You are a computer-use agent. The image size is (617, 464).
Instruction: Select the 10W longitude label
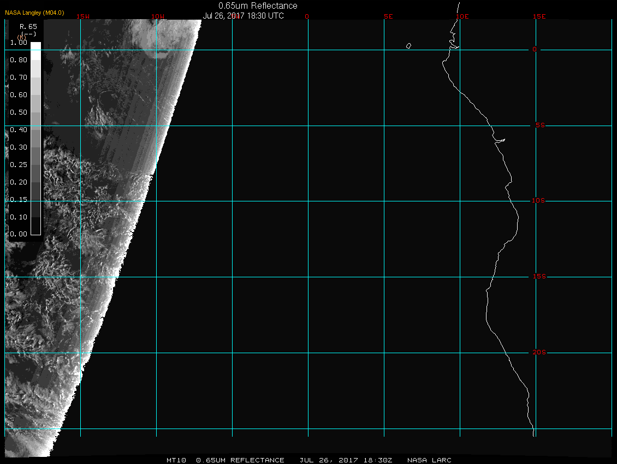tap(157, 16)
